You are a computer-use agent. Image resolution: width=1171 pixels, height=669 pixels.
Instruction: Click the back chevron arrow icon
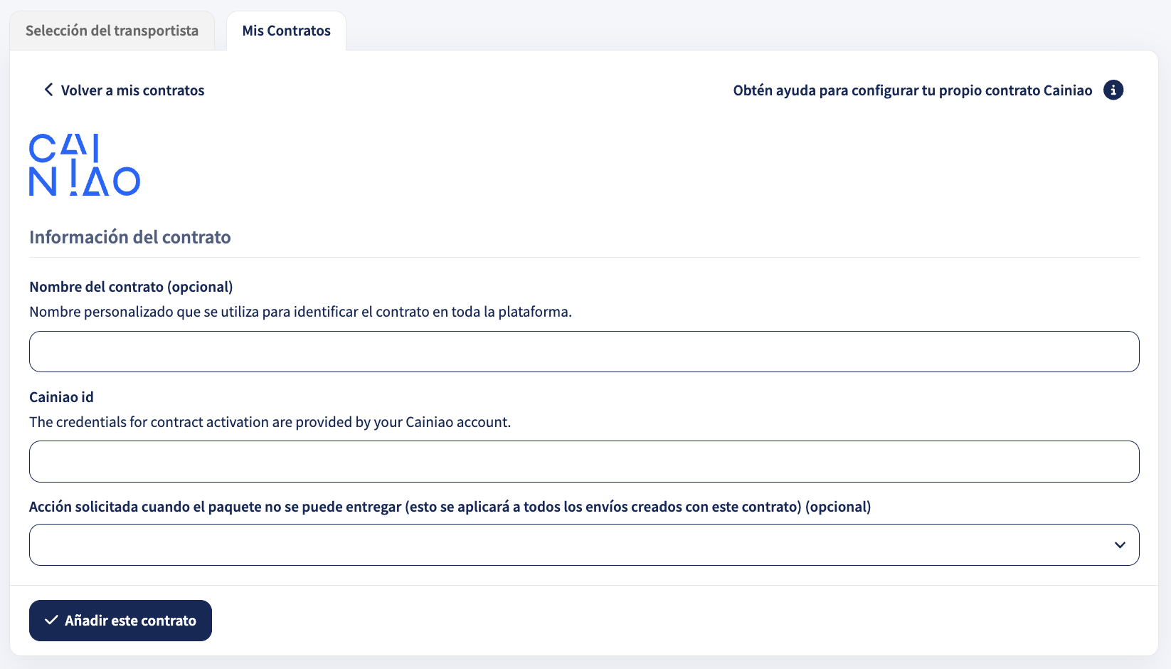[x=48, y=90]
